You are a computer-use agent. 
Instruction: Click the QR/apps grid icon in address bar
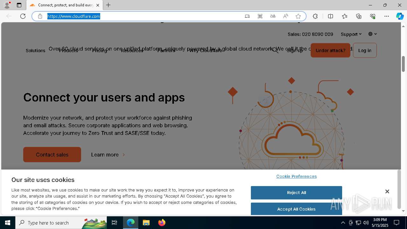(260, 16)
